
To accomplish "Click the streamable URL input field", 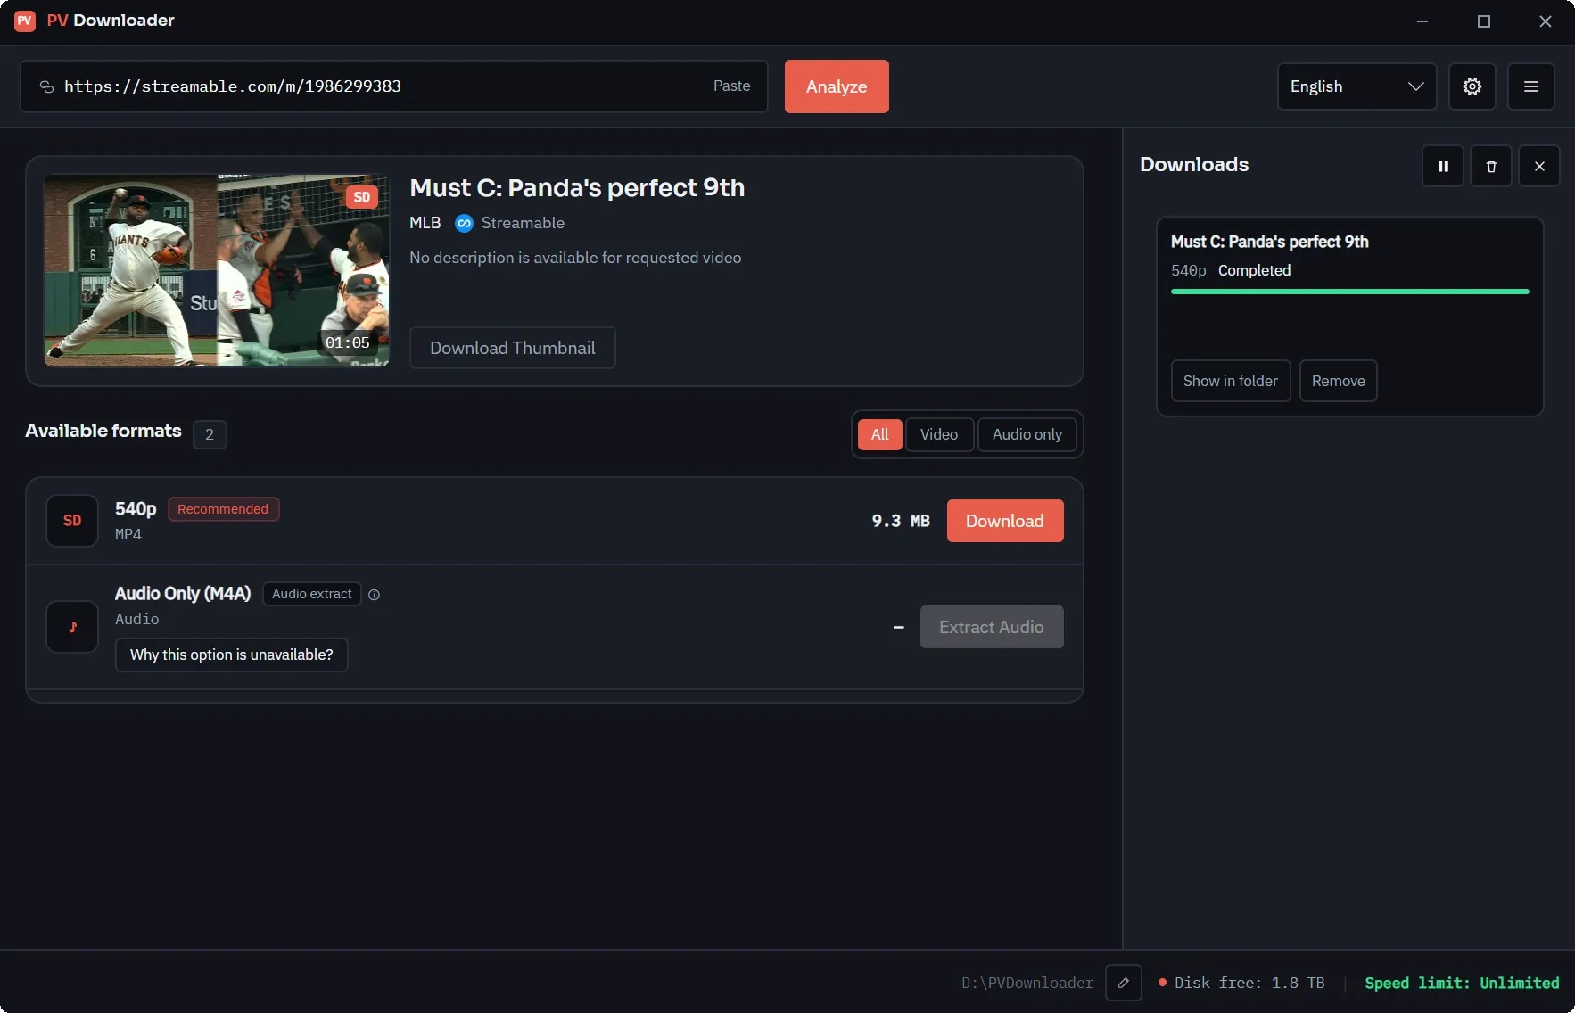I will [394, 86].
